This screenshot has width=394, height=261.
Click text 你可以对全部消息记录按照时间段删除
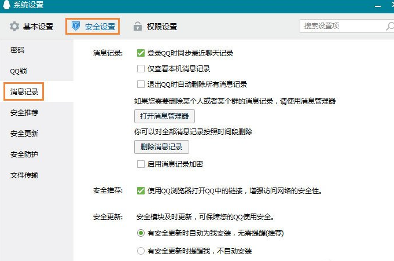click(x=193, y=132)
